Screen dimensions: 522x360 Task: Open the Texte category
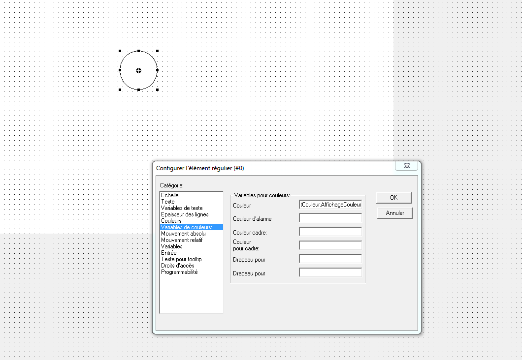tap(168, 202)
